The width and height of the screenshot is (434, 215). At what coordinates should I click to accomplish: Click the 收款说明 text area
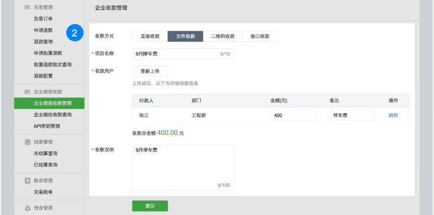[182, 167]
